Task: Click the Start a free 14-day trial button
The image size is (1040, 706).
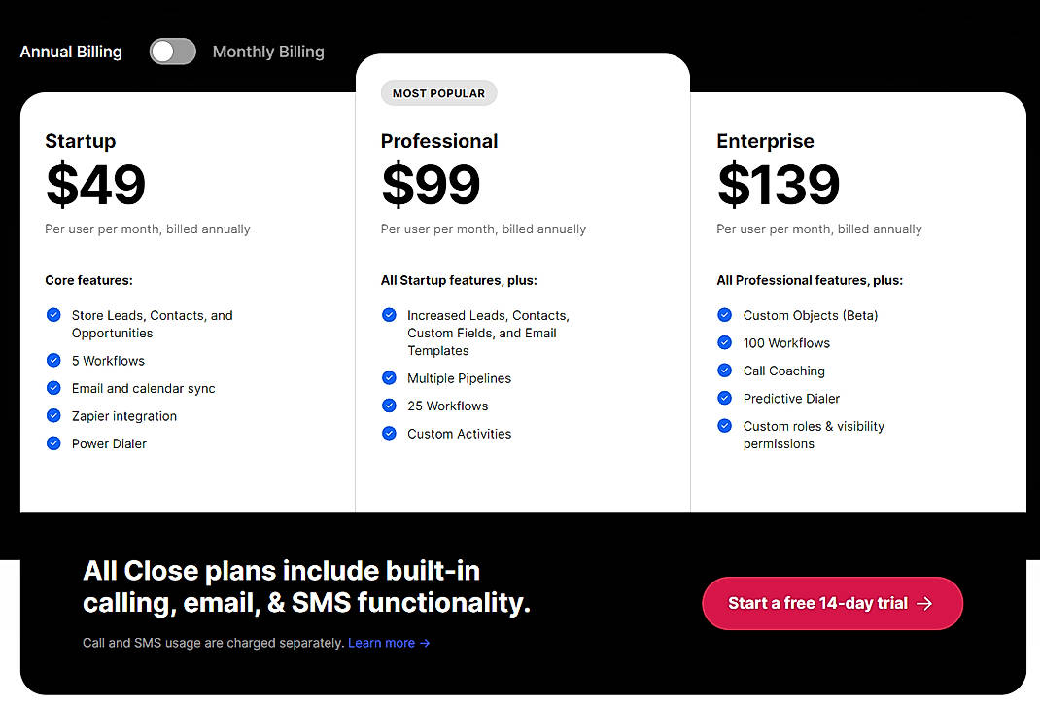Action: tap(832, 603)
